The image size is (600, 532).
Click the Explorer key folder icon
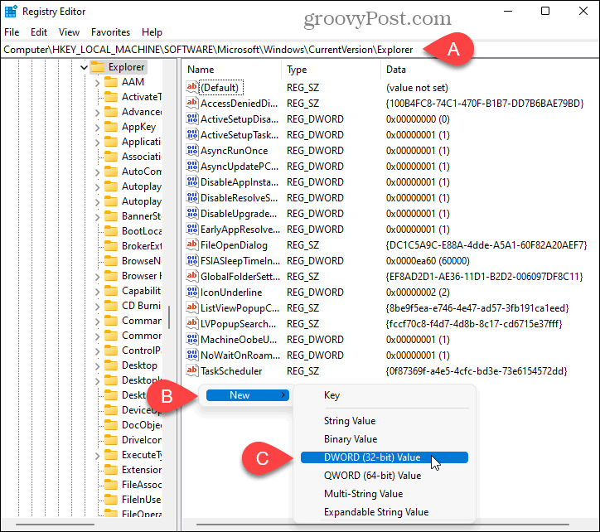(98, 67)
